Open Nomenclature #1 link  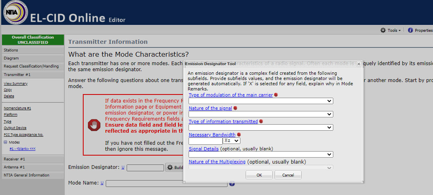17,108
